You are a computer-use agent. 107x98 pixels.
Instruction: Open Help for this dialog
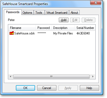click(x=89, y=88)
